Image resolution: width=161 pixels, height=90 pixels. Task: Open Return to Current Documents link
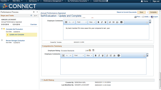[127, 12]
